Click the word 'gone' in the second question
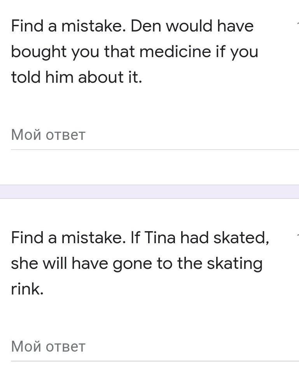The height and width of the screenshot is (392, 299). tap(132, 265)
